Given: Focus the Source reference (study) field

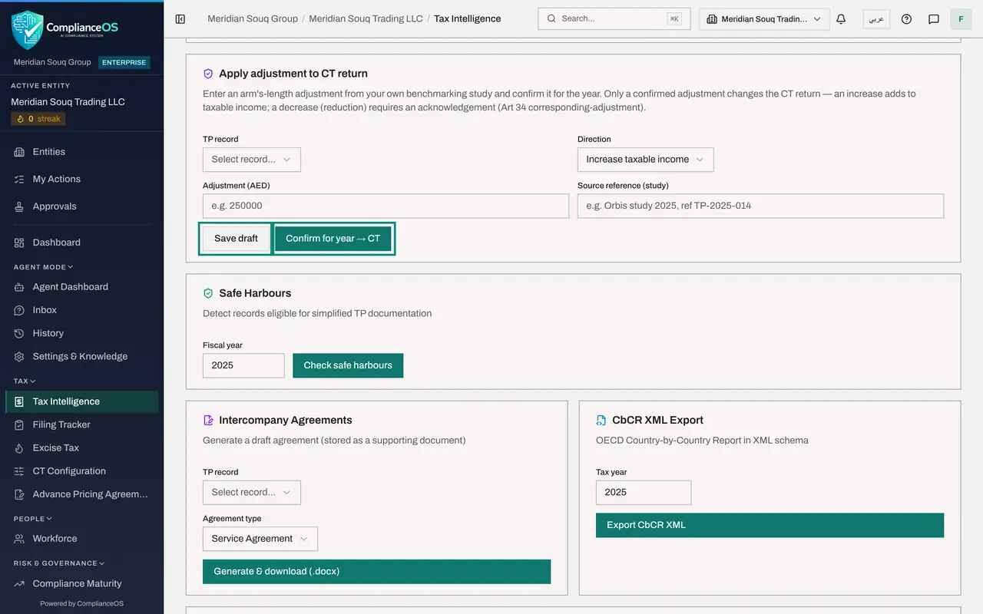Looking at the screenshot, I should pos(760,206).
